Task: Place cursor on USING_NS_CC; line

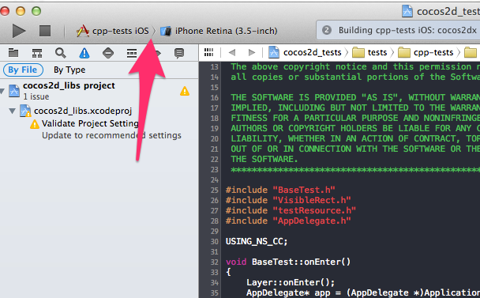Action: point(257,242)
